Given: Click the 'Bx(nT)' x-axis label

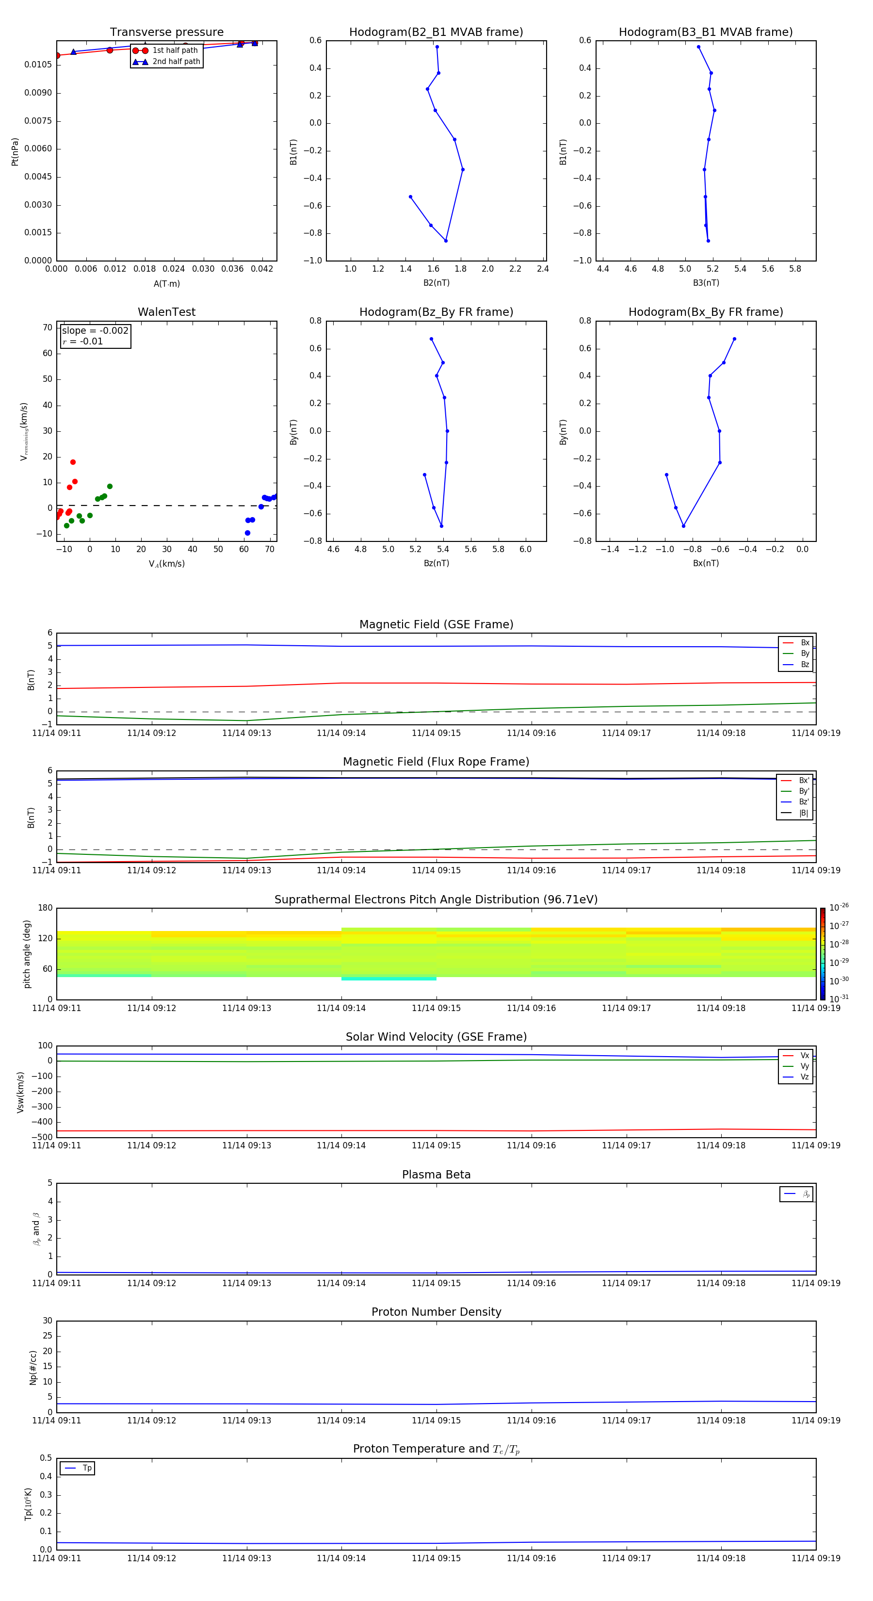Looking at the screenshot, I should pyautogui.click(x=706, y=563).
